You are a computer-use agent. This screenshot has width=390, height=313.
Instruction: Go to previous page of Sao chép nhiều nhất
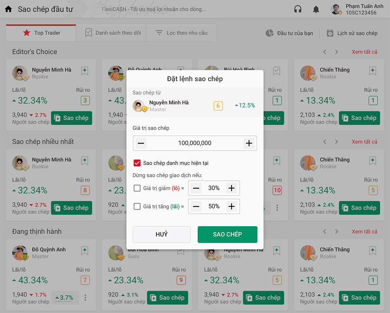[x=325, y=142]
